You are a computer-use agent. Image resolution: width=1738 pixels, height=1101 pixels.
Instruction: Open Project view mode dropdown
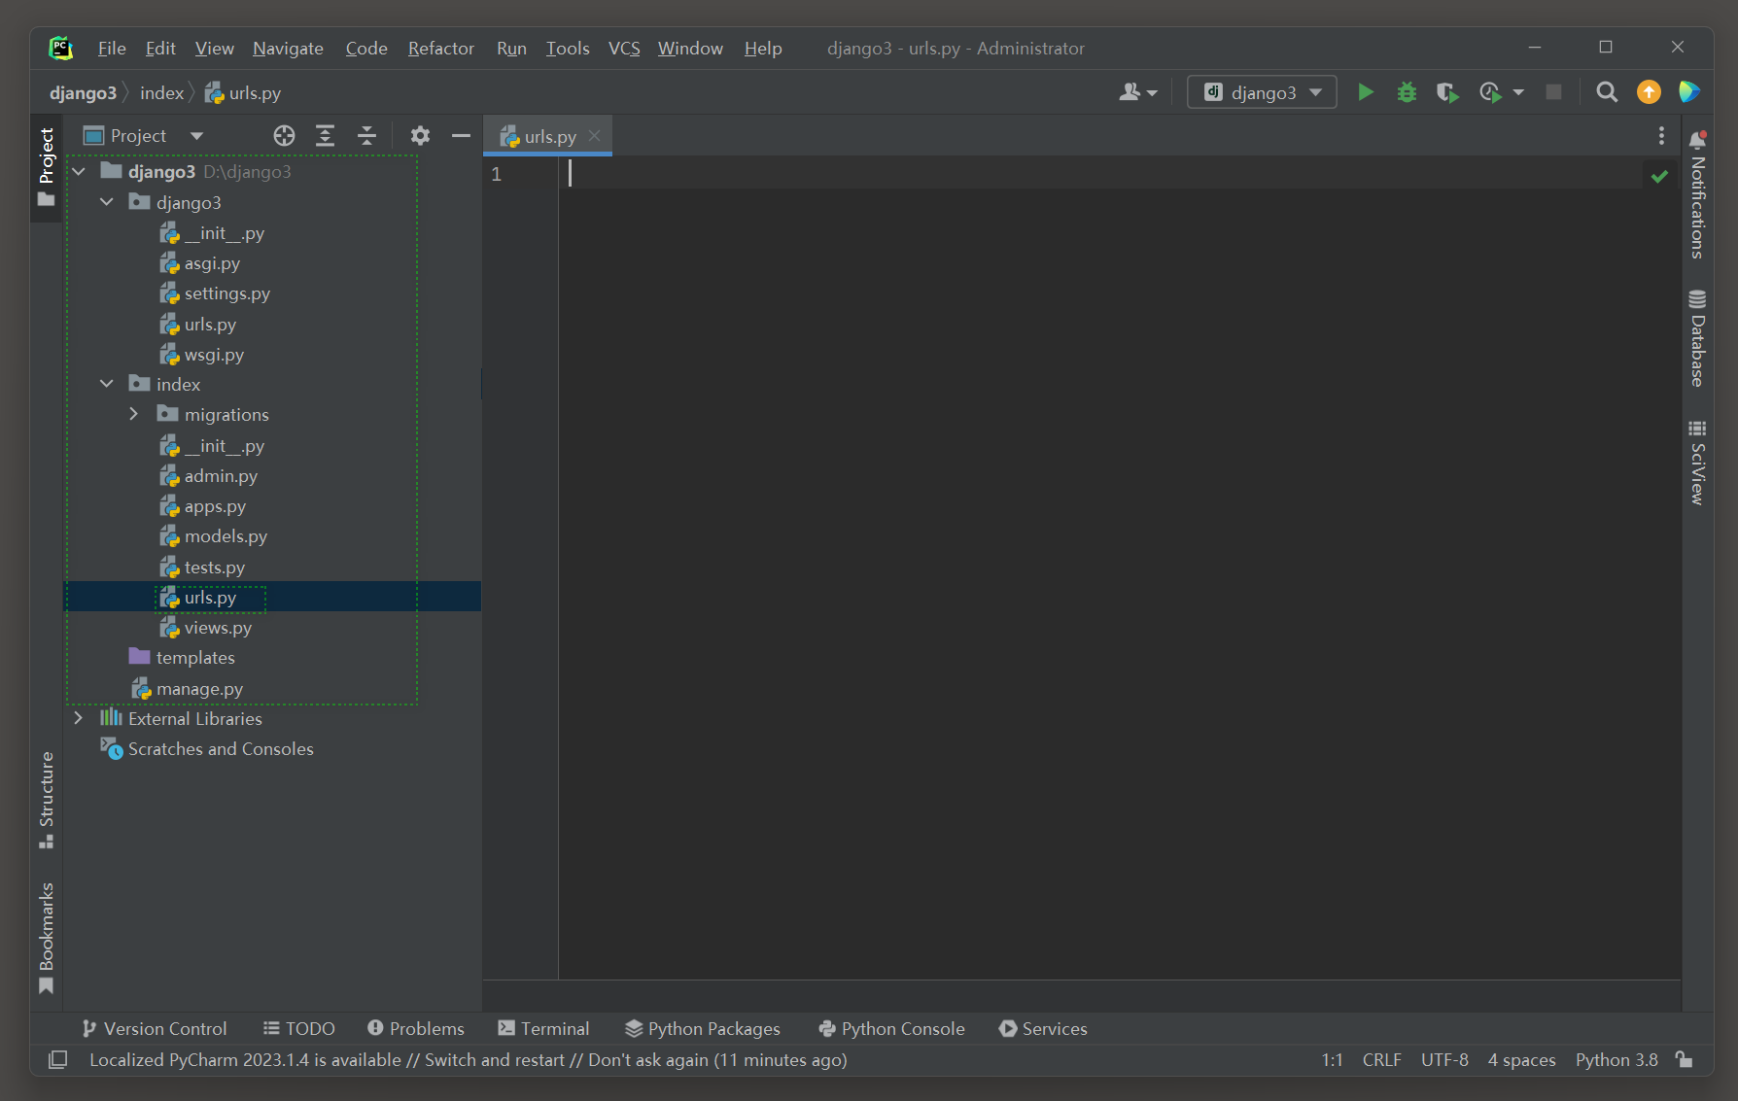click(196, 136)
